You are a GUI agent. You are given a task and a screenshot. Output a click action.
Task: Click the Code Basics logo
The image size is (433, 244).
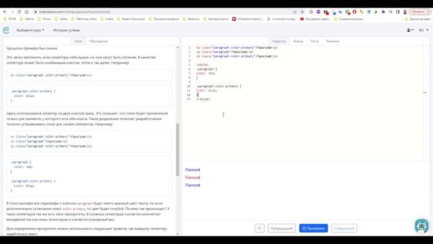tap(6, 30)
